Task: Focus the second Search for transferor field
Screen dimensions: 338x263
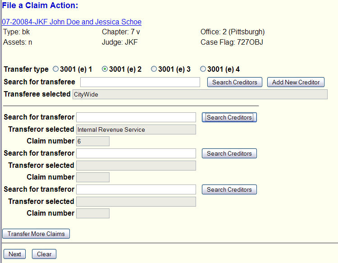Action: (136, 153)
